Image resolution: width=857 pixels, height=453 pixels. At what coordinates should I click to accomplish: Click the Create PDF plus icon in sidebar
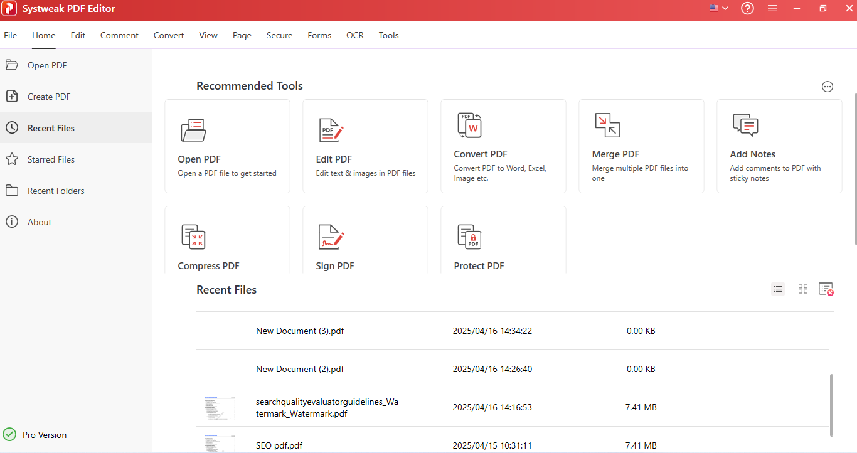coord(11,96)
